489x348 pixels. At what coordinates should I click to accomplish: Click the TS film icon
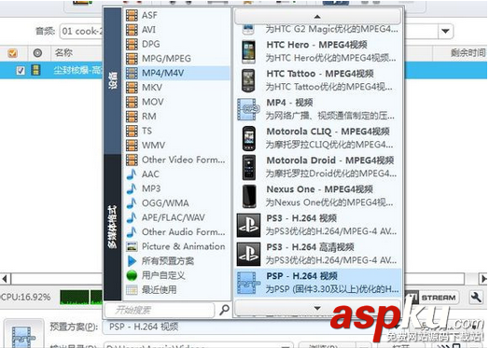coord(132,131)
